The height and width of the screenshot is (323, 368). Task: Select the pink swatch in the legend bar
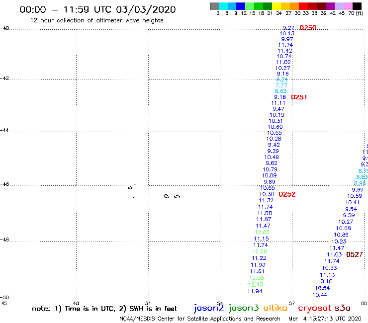pyautogui.click(x=348, y=6)
